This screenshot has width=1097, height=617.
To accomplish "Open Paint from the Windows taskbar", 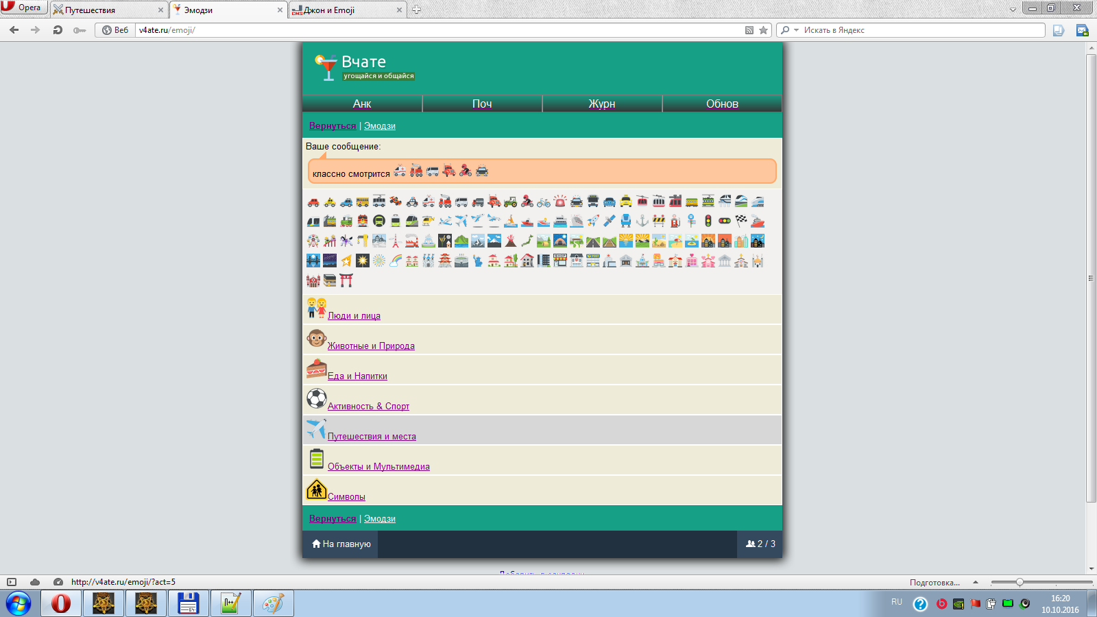I will tap(273, 603).
